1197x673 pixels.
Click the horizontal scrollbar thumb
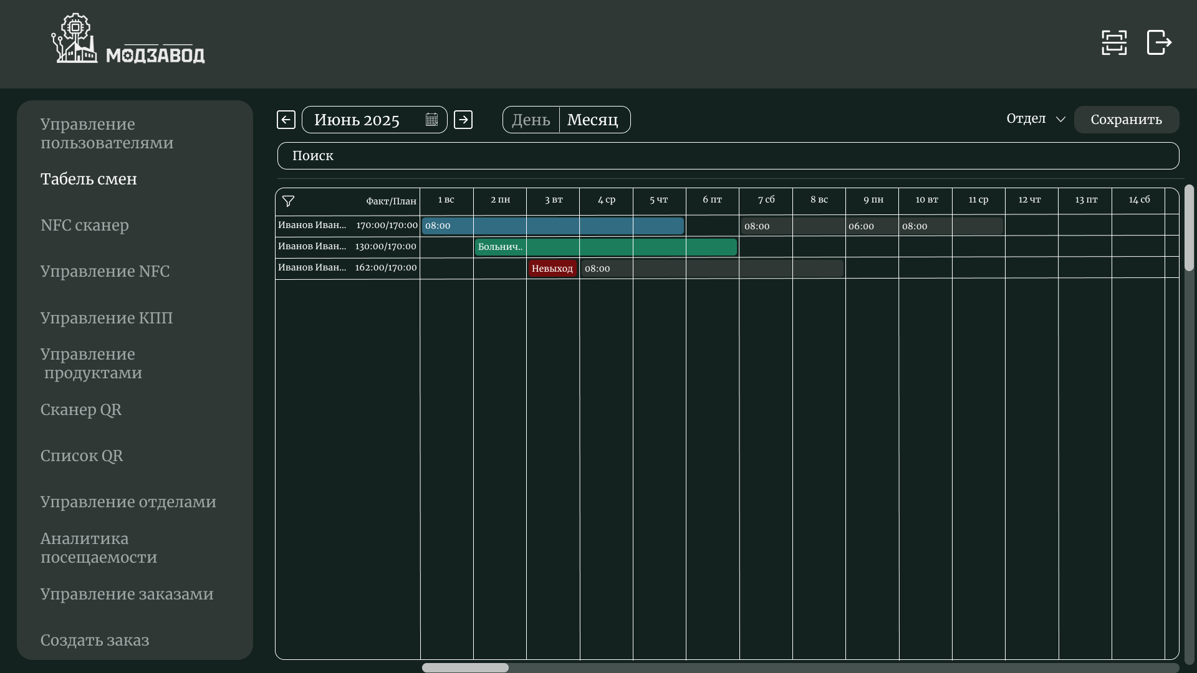pos(465,667)
